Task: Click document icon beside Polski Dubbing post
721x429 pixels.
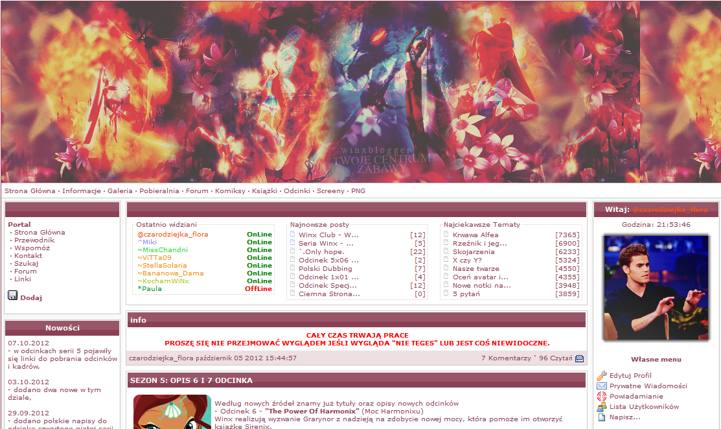Action: click(292, 268)
